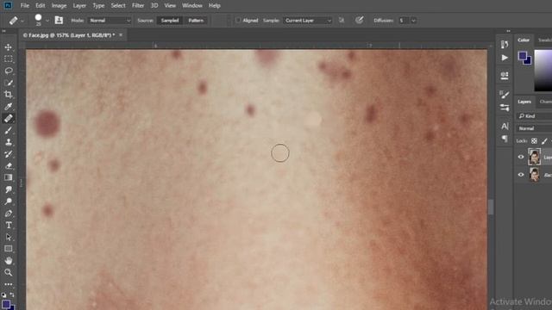
Task: Select the History Brush tool
Action: coord(9,154)
